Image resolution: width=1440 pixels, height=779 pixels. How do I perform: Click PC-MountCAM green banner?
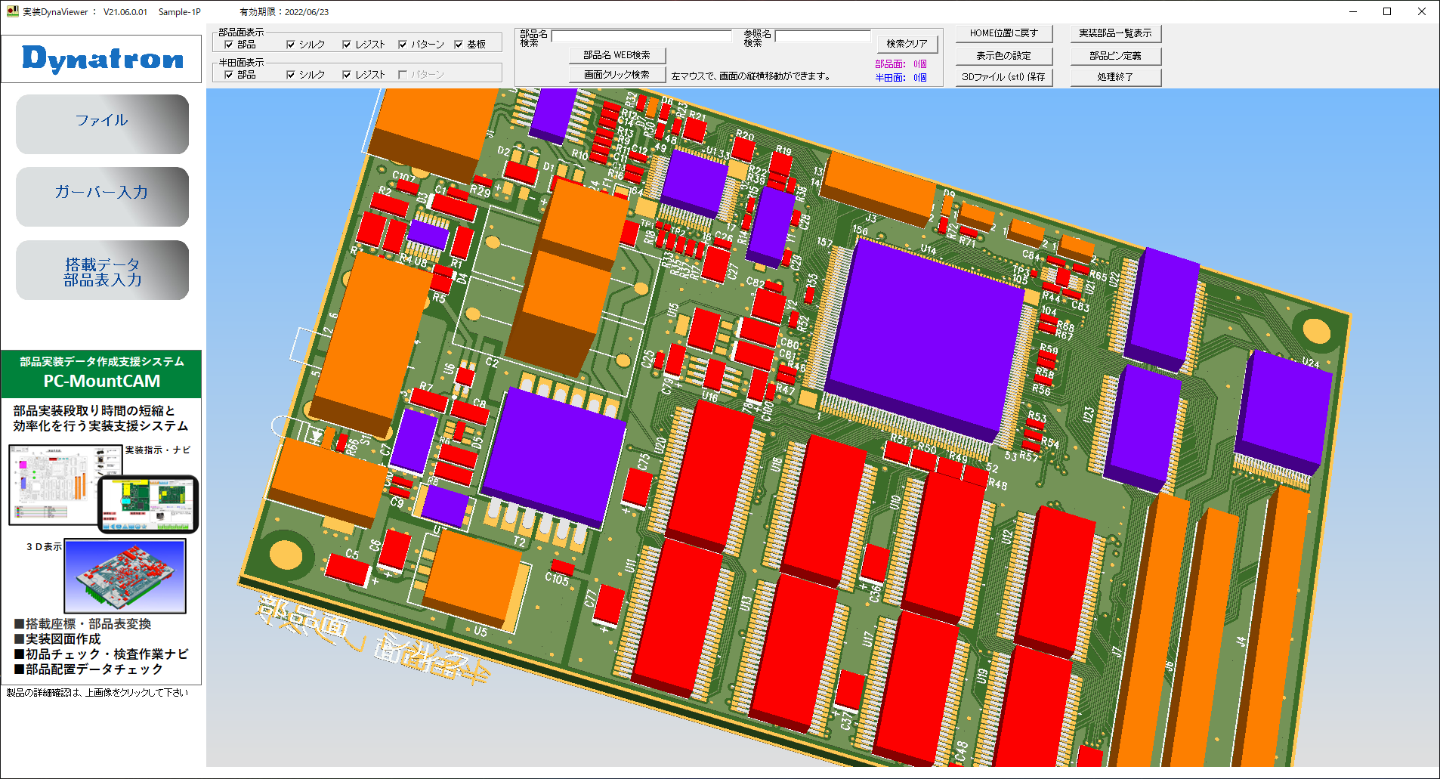click(101, 373)
